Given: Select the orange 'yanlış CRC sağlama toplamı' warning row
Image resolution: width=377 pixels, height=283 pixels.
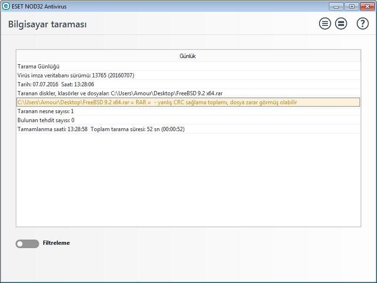Looking at the screenshot, I should pyautogui.click(x=188, y=102).
